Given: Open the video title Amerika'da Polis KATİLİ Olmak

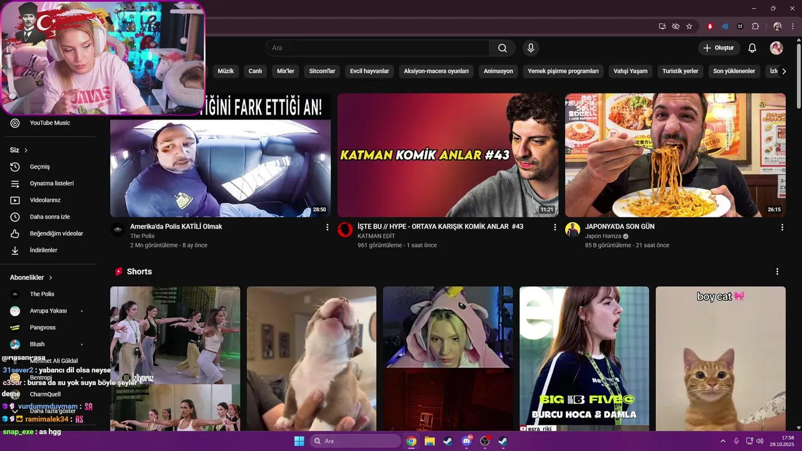Looking at the screenshot, I should click(x=176, y=227).
